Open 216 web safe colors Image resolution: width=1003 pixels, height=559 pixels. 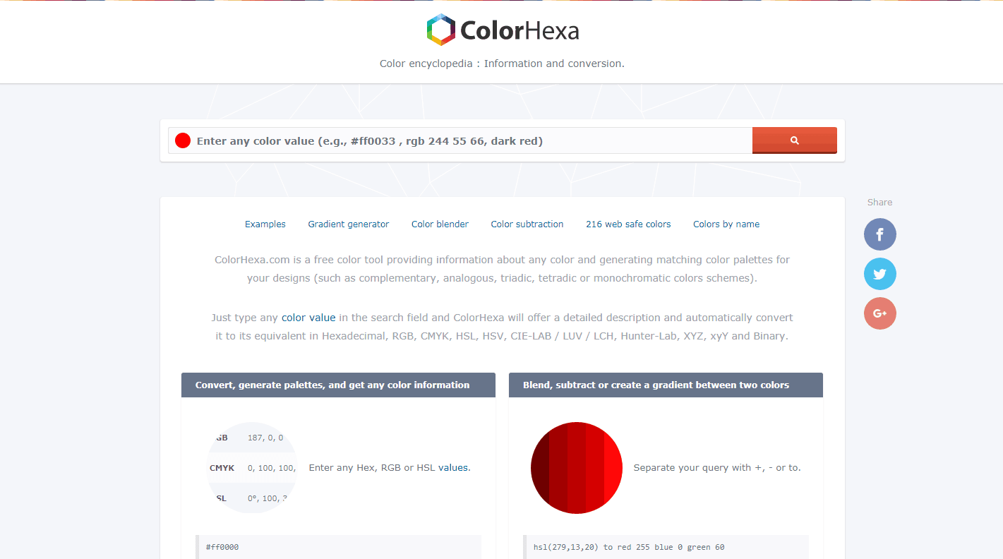coord(628,224)
